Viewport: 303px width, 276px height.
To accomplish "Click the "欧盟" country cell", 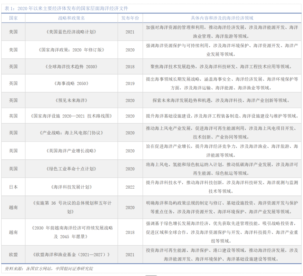I will coord(13,255).
